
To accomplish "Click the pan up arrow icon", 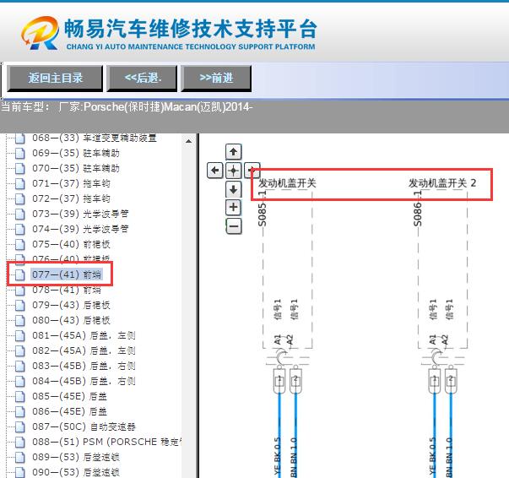I will coord(234,152).
